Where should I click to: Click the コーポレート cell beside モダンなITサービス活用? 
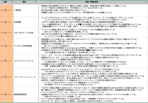click(7, 33)
